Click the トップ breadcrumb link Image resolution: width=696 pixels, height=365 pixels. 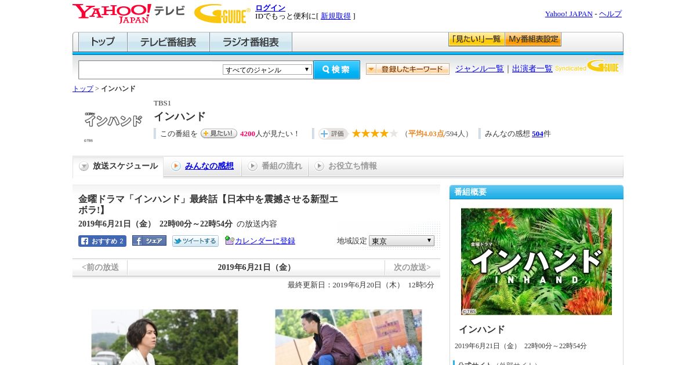click(83, 89)
